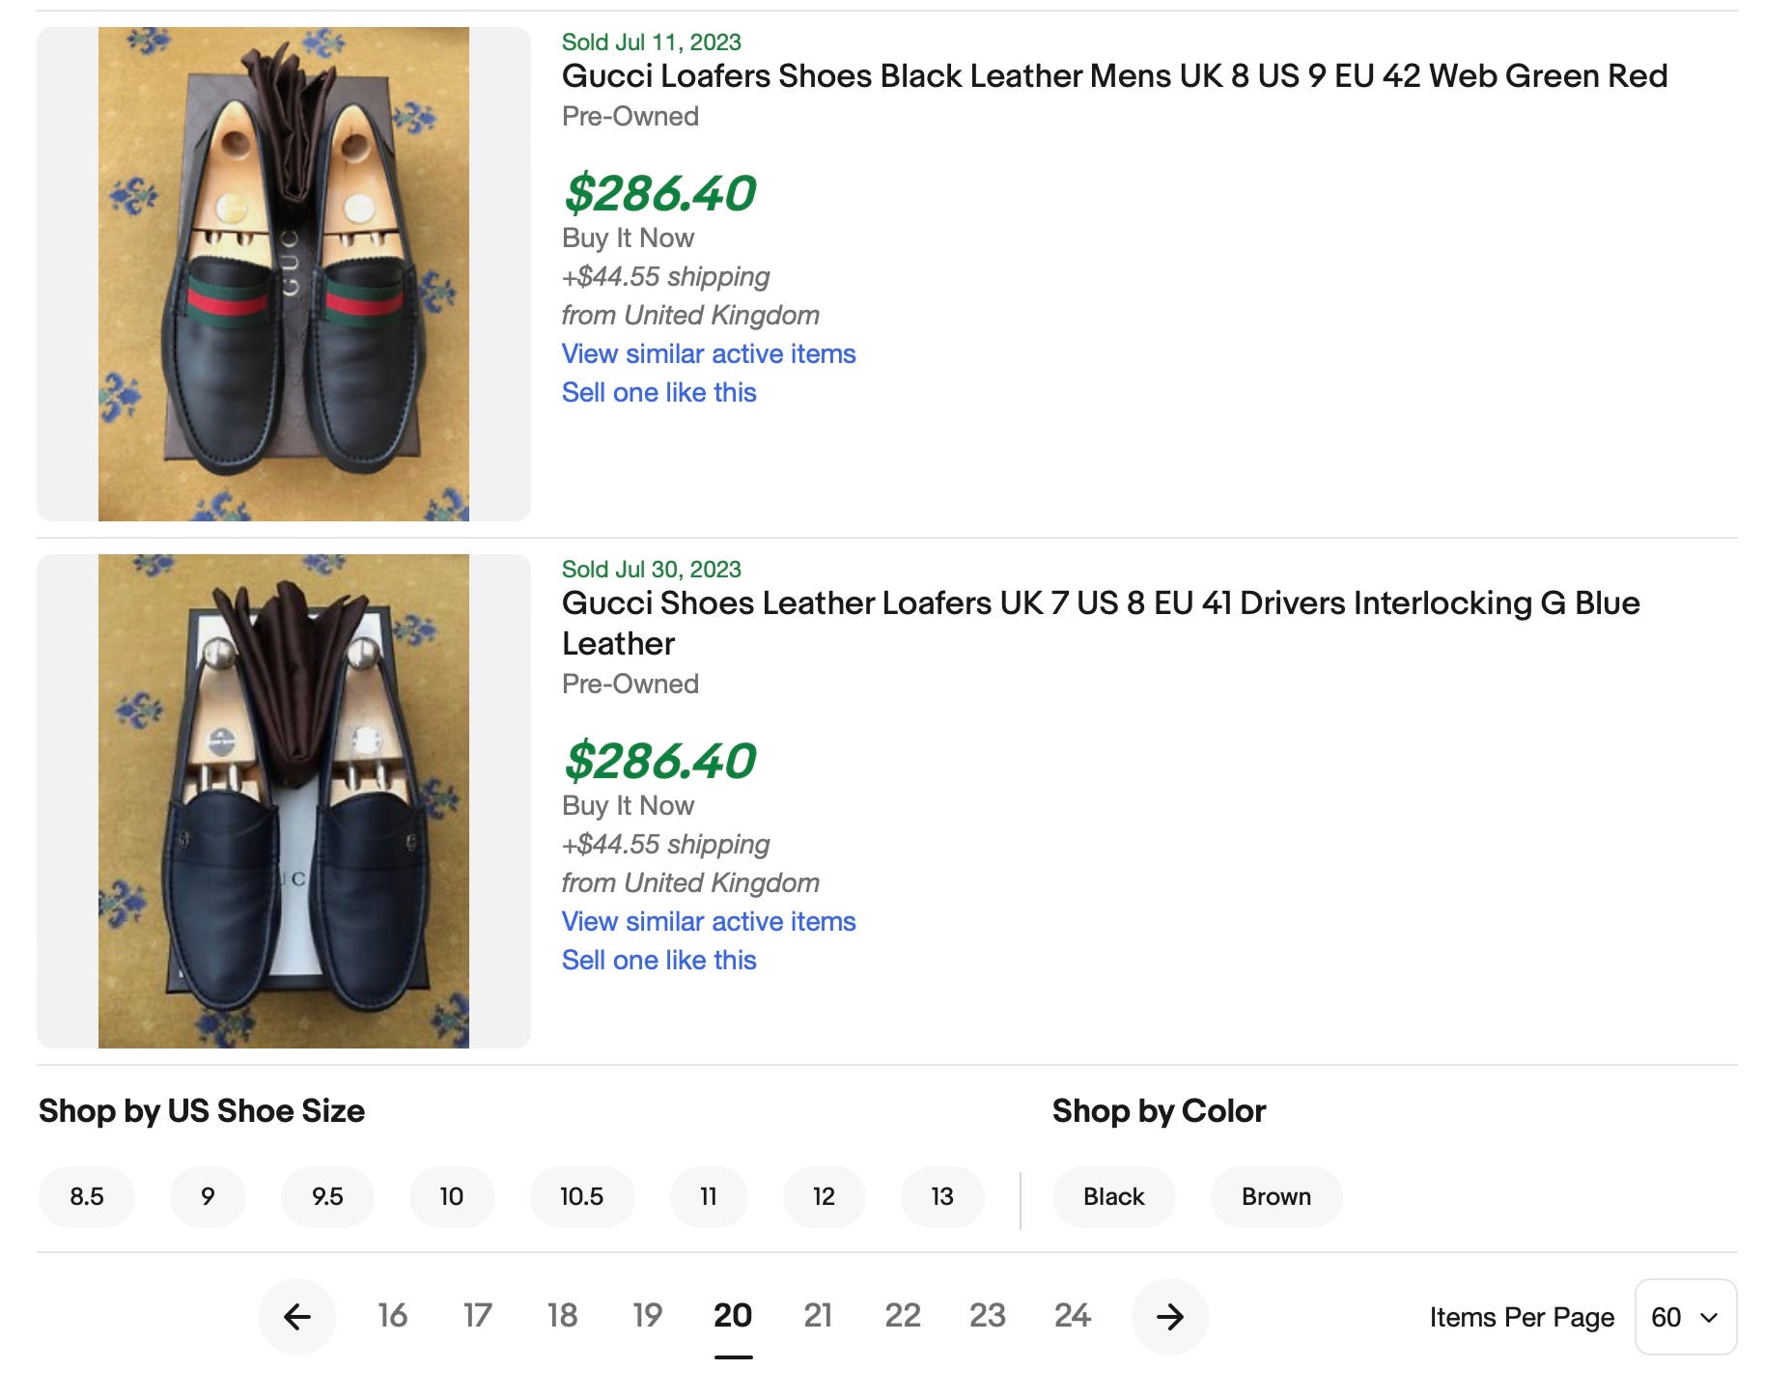The height and width of the screenshot is (1398, 1792).
Task: Open thumbnail of blue Interlocking G loafers
Action: tap(284, 801)
